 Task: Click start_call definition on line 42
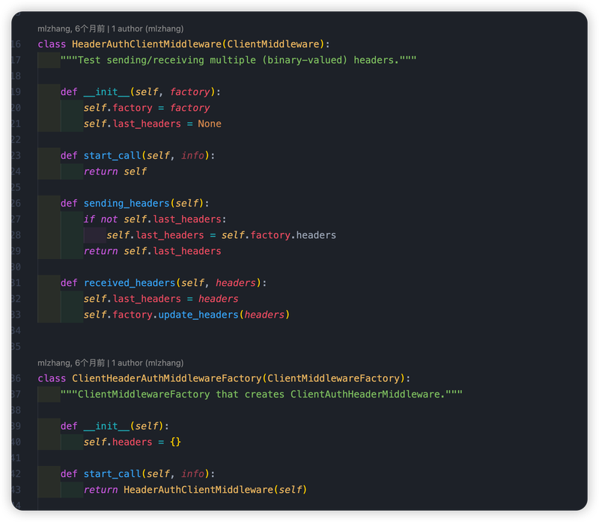click(x=138, y=474)
